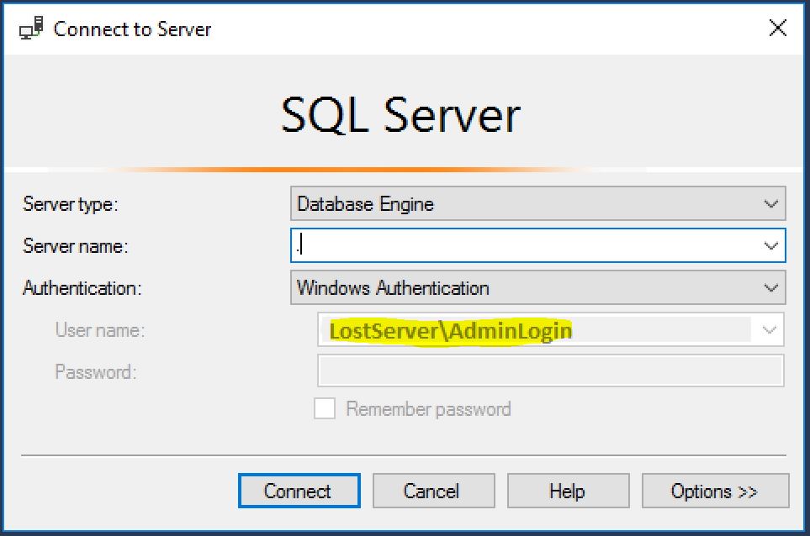This screenshot has width=810, height=536.
Task: Click the Connect to Server title text
Action: click(133, 29)
